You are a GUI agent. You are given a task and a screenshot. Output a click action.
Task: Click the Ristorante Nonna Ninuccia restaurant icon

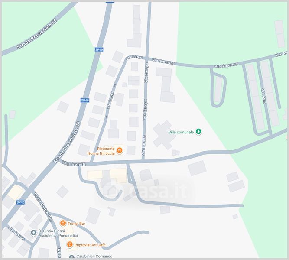click(x=120, y=151)
